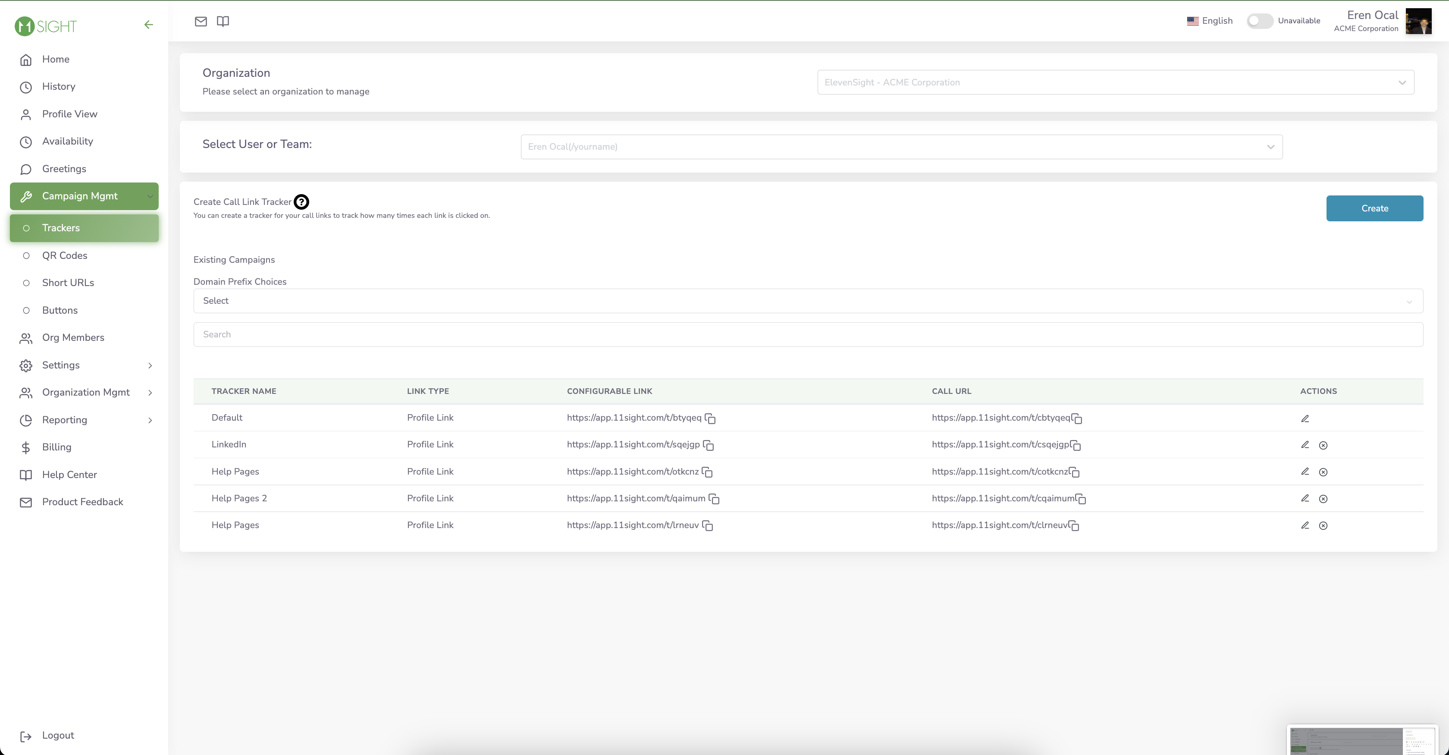The width and height of the screenshot is (1449, 755).
Task: Copy call URL for Help Pages 2
Action: tap(1081, 498)
